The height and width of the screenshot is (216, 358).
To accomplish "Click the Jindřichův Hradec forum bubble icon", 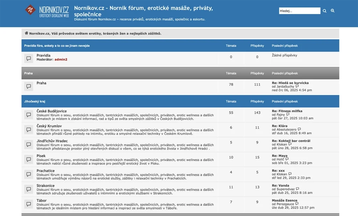I will (29, 145).
